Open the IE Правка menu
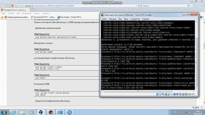The image size is (205, 115). coord(11,13)
